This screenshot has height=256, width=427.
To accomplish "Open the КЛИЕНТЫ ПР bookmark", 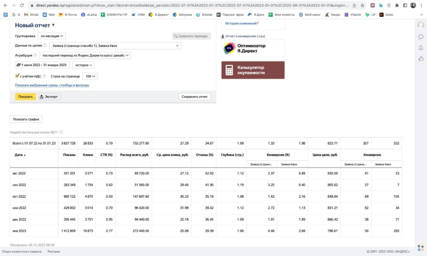I will coord(114,15).
